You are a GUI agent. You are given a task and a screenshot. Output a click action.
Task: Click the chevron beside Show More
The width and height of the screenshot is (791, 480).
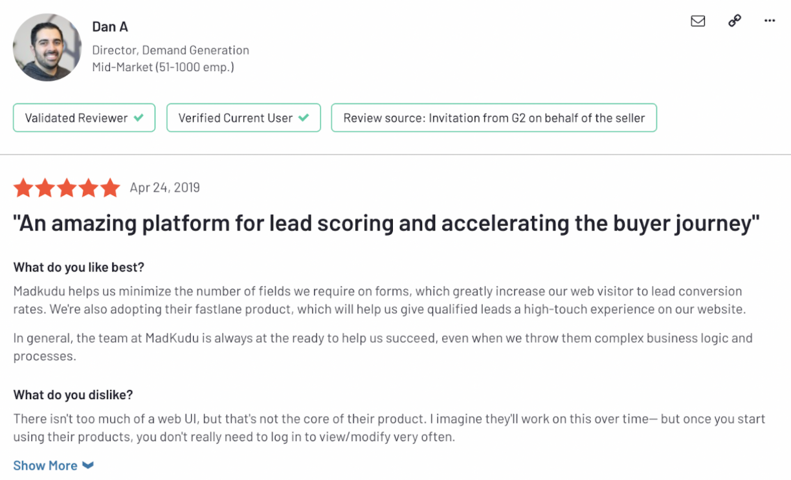pyautogui.click(x=88, y=465)
